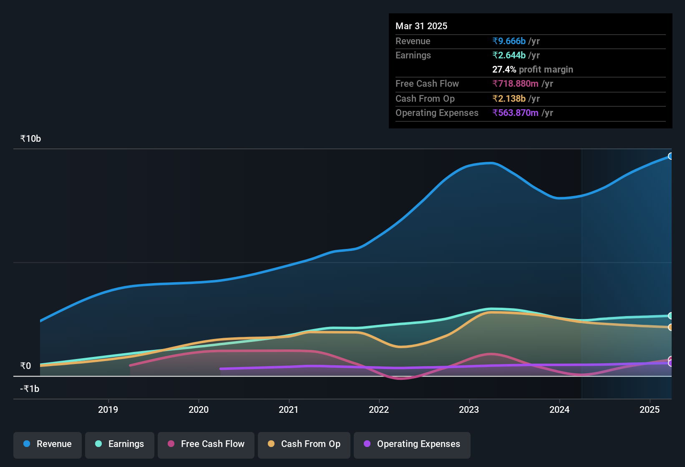Click the Revenue row label in tooltip
Screen dimensions: 685x467
pos(413,41)
